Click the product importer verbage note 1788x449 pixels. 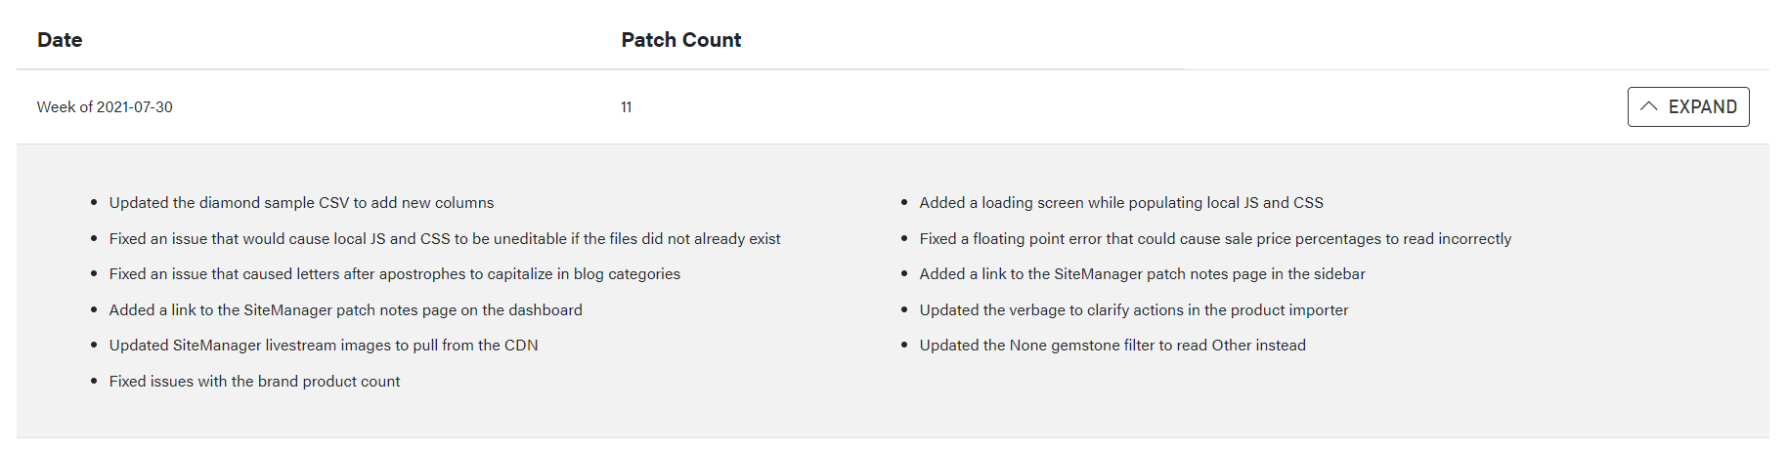(x=1133, y=310)
